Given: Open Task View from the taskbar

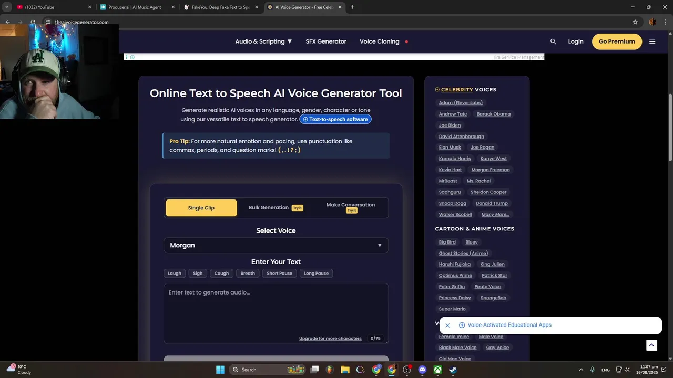Looking at the screenshot, I should pos(314,370).
